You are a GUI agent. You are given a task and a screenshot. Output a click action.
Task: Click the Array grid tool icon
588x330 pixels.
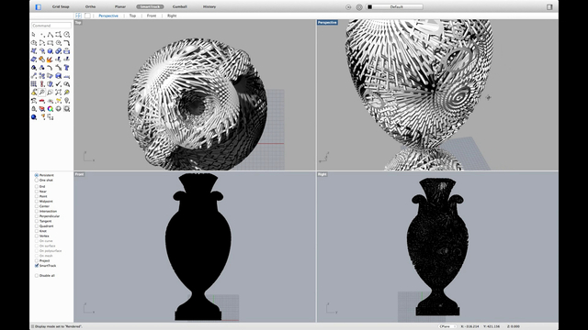(x=34, y=83)
